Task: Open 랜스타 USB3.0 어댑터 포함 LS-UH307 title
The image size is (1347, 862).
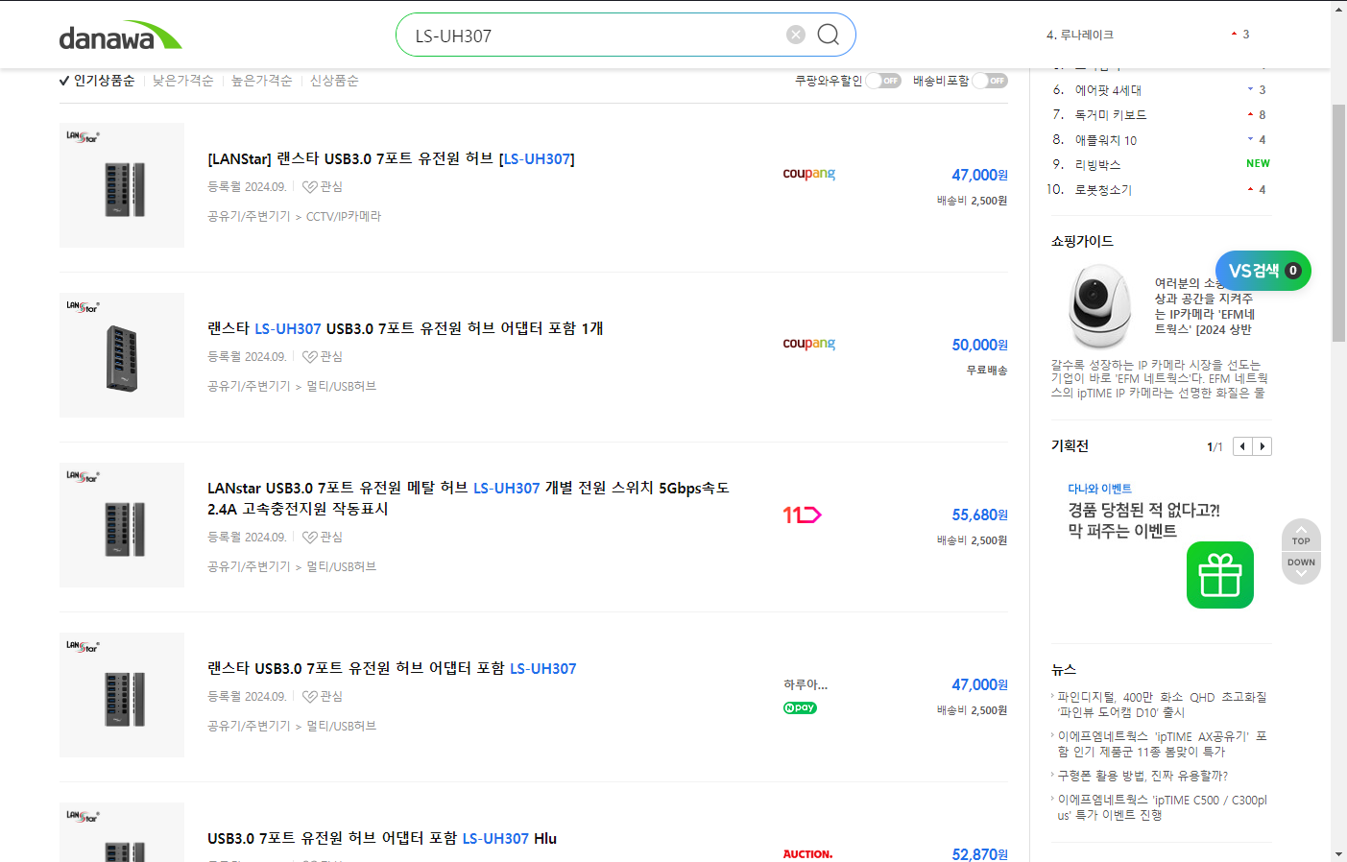Action: click(x=392, y=668)
